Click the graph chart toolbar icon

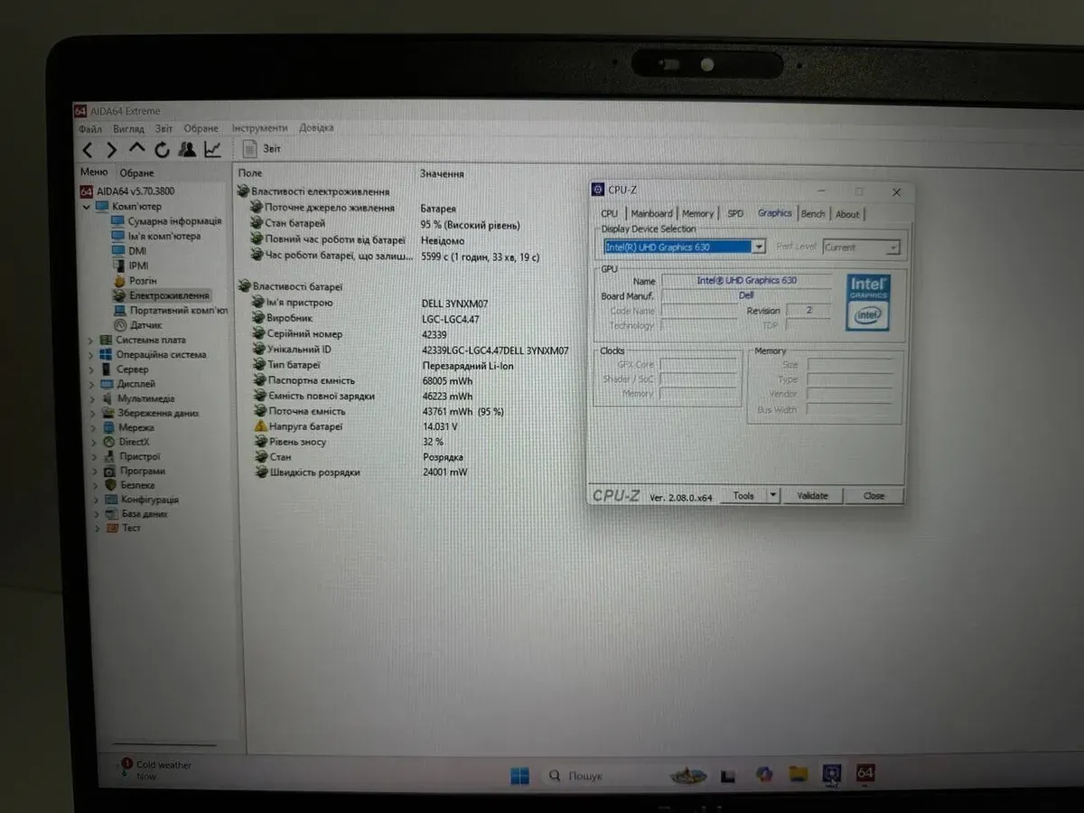[x=212, y=150]
